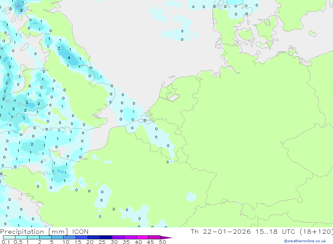Click the legend swatch between 1 and 2

click(x=33, y=237)
